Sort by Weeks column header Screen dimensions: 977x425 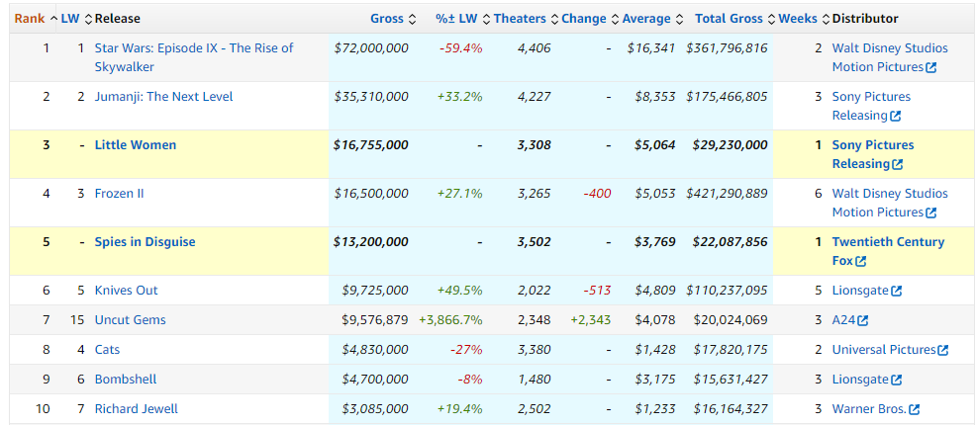click(798, 19)
